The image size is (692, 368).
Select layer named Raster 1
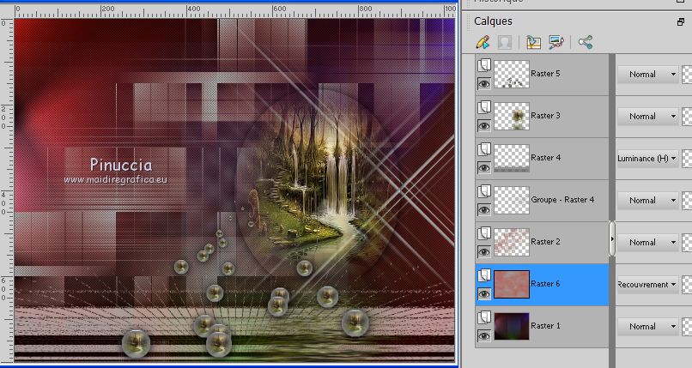[545, 326]
